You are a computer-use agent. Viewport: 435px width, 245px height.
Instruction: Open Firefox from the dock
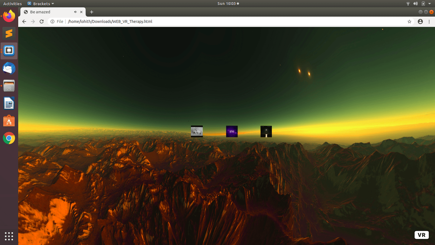coord(9,16)
